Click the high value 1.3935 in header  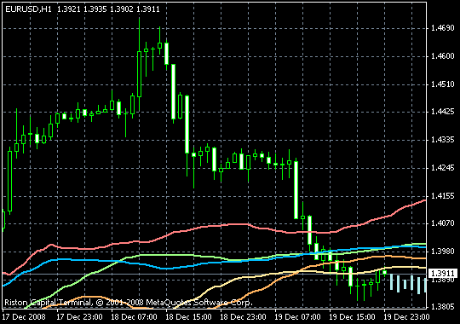click(x=95, y=9)
